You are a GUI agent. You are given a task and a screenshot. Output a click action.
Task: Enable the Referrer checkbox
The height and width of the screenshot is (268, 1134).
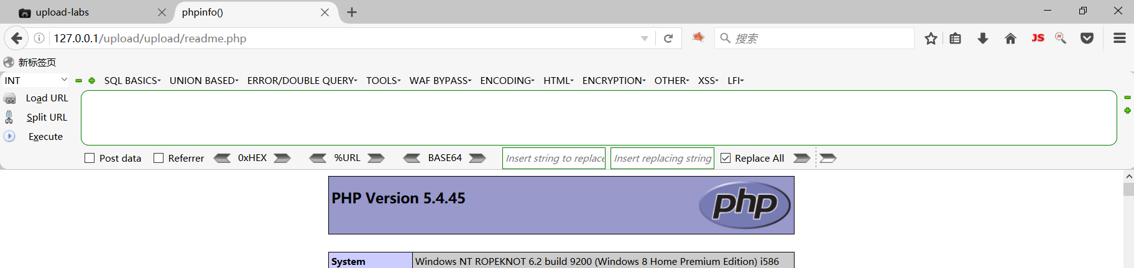(x=159, y=158)
